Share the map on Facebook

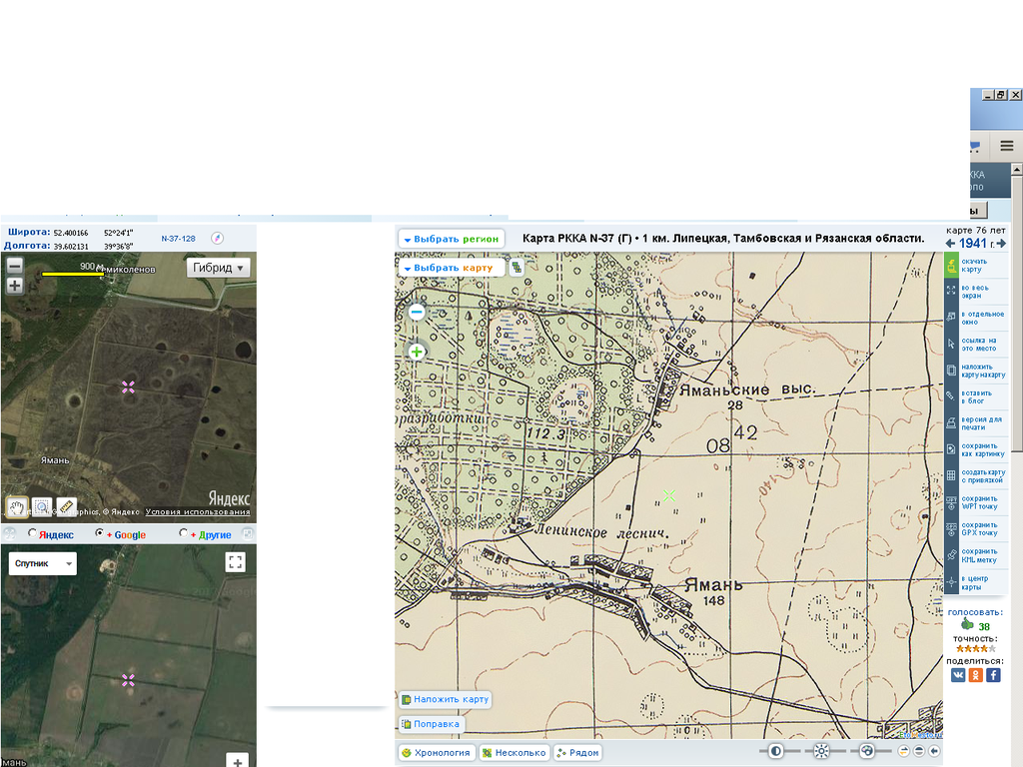pyautogui.click(x=993, y=675)
